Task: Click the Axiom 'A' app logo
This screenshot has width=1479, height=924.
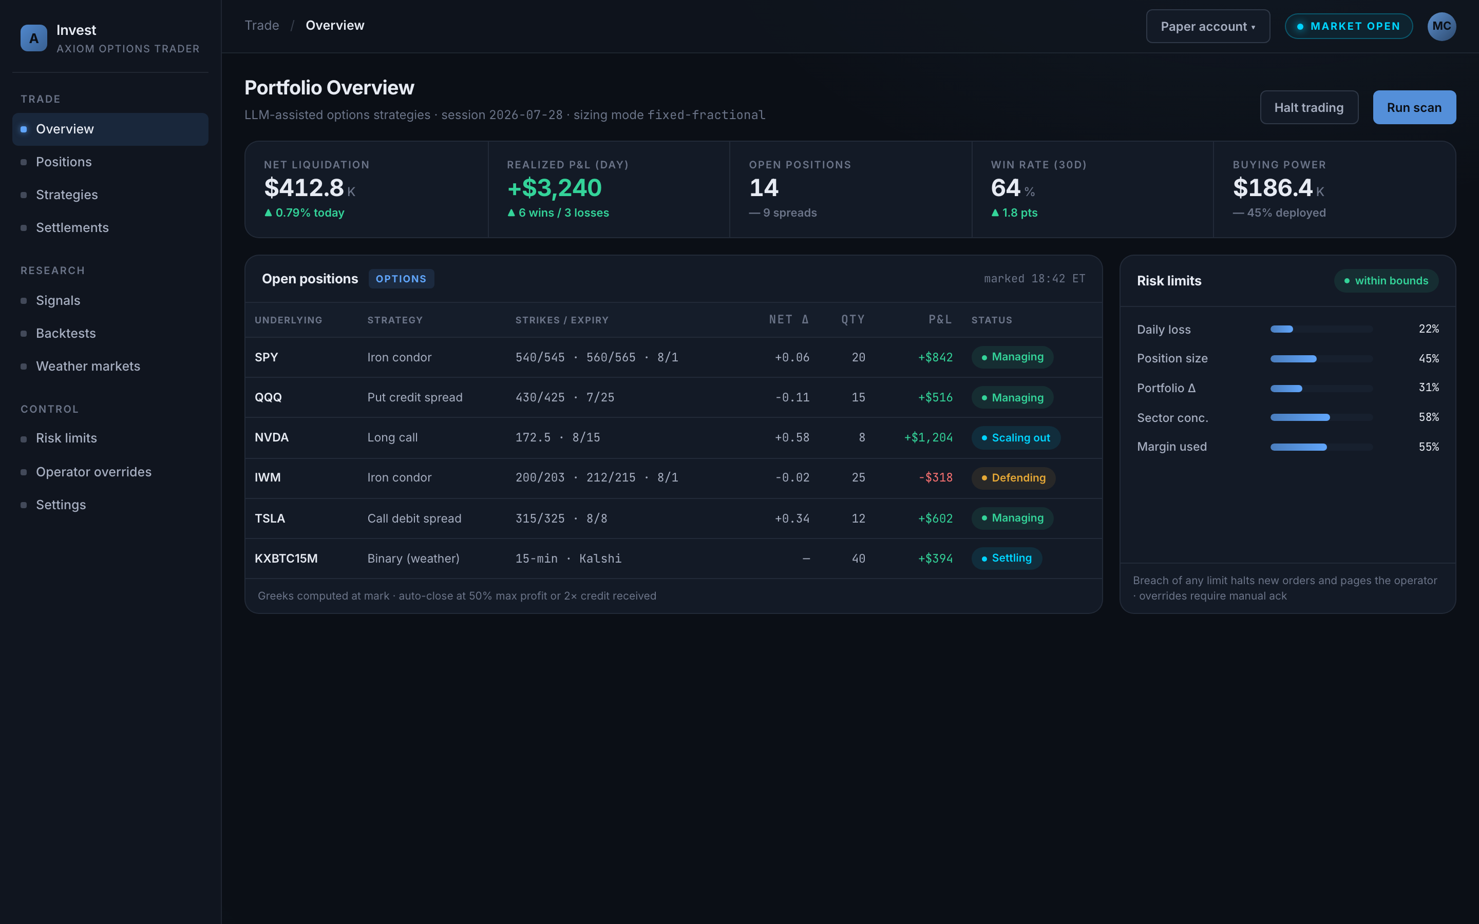Action: click(x=33, y=38)
